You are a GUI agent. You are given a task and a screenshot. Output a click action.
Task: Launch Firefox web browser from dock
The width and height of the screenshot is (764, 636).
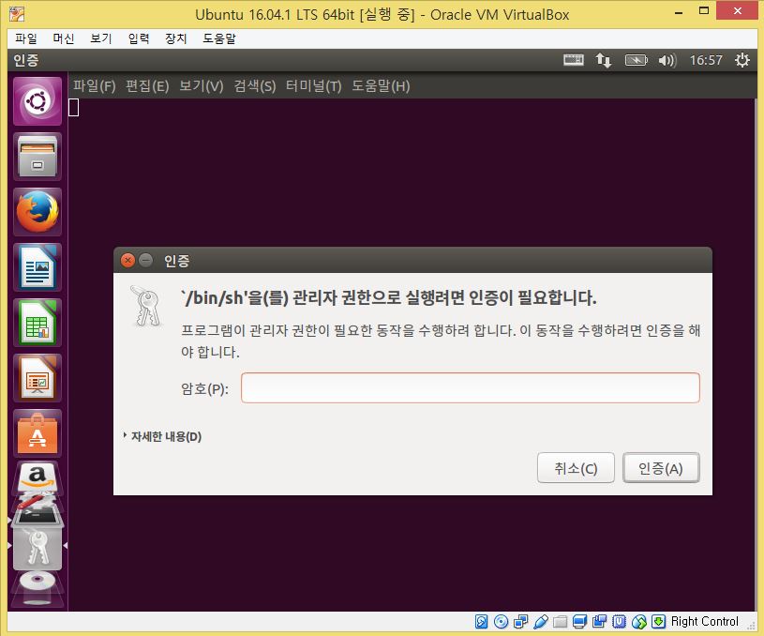coord(37,212)
